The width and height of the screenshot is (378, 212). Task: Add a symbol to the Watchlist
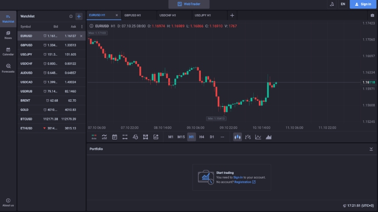79,16
